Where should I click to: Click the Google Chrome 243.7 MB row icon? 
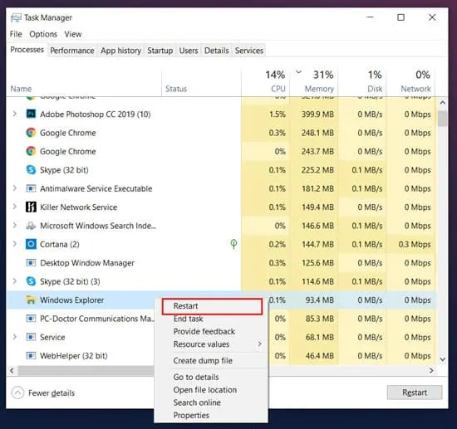[x=31, y=151]
